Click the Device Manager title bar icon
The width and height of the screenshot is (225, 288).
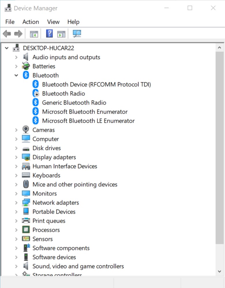tap(8, 8)
